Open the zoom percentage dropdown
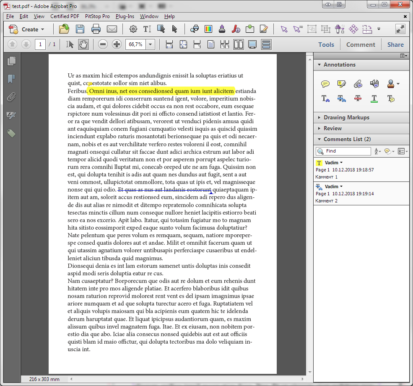Viewport: 413px width, 386px height. point(151,44)
